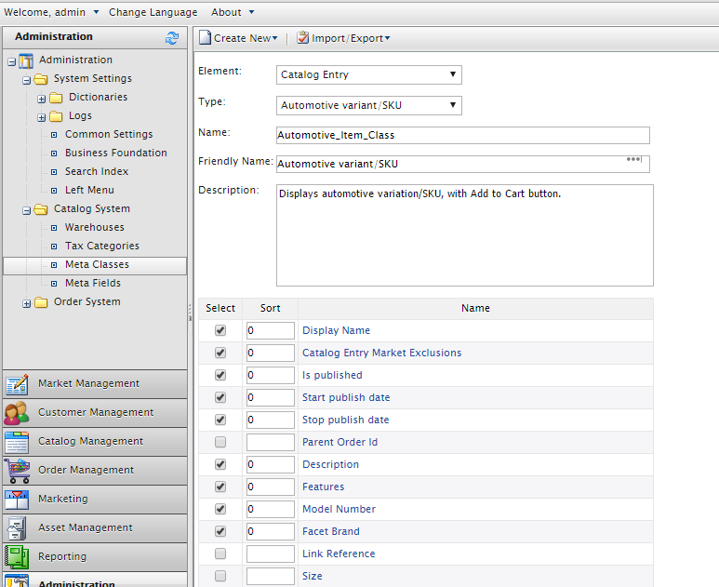Click the Catalog Management icon
719x587 pixels.
17,442
